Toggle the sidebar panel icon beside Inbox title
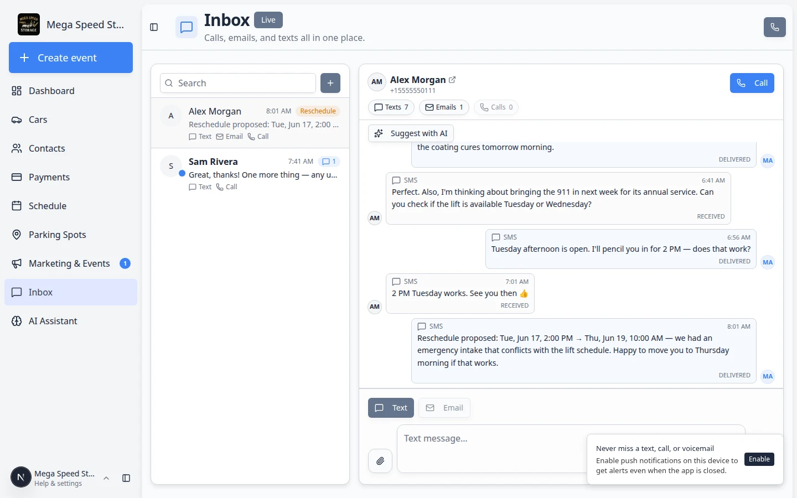Viewport: 797px width, 498px height. coord(154,27)
